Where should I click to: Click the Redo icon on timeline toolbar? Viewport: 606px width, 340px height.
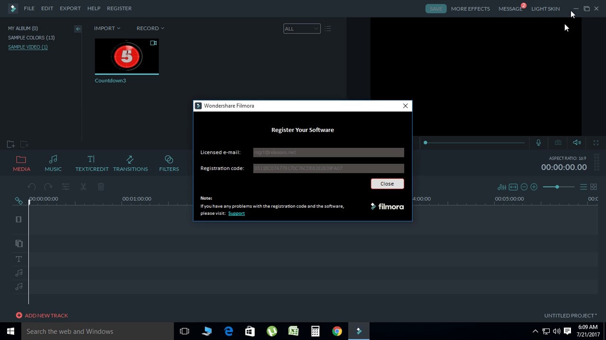48,187
